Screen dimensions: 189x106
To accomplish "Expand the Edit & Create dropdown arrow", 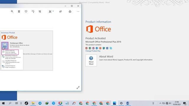I will pyautogui.click(x=53, y=11).
